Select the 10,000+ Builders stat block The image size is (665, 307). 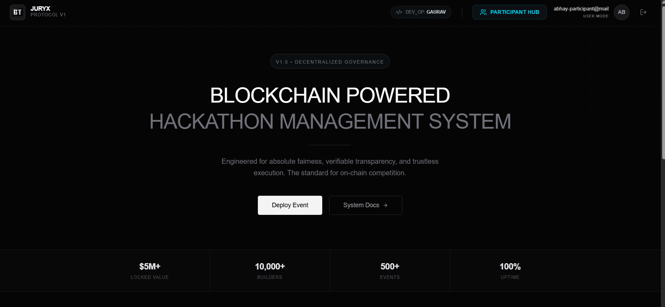point(270,270)
